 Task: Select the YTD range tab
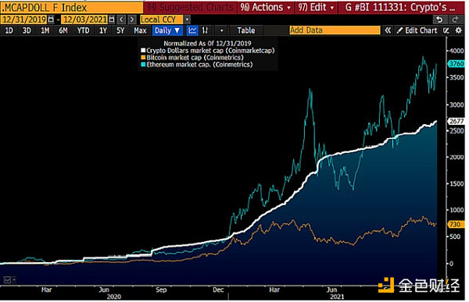tap(83, 30)
